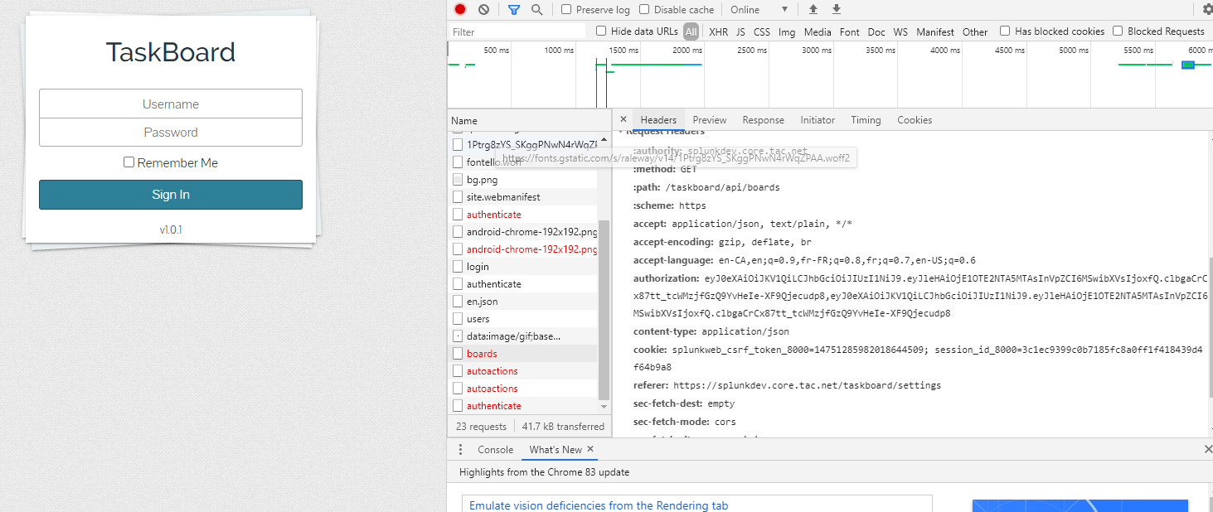Import a HAR file via the upload icon
Viewport: 1213px width, 512px height.
(813, 9)
